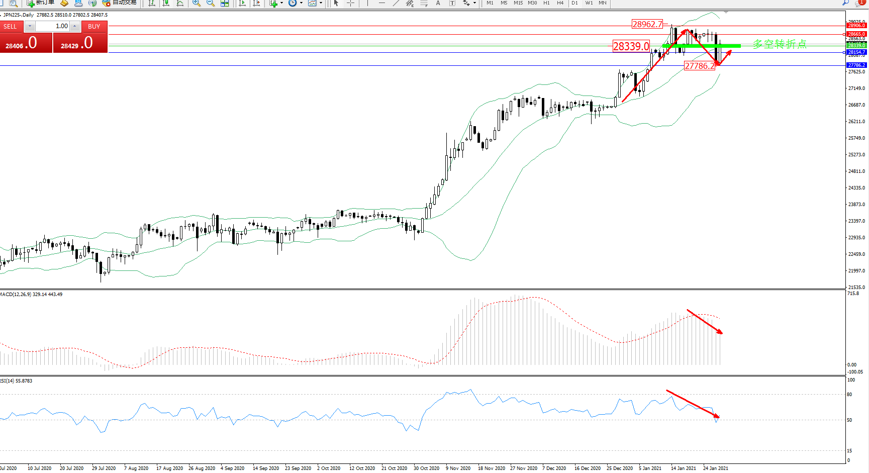This screenshot has width=869, height=473.
Task: Expand the Indicators list dropdown arrow
Action: click(x=281, y=3)
